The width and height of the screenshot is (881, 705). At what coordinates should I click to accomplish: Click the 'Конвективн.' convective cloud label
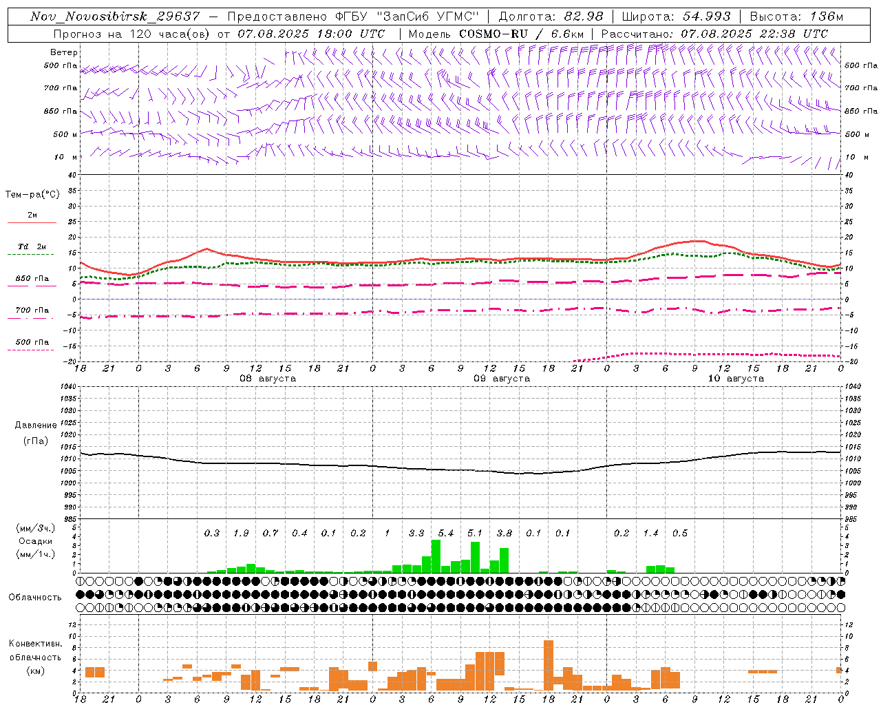[x=35, y=644]
